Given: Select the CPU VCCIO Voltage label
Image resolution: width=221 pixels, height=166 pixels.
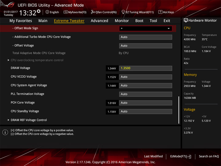Looking at the screenshot, I should [x=24, y=77].
